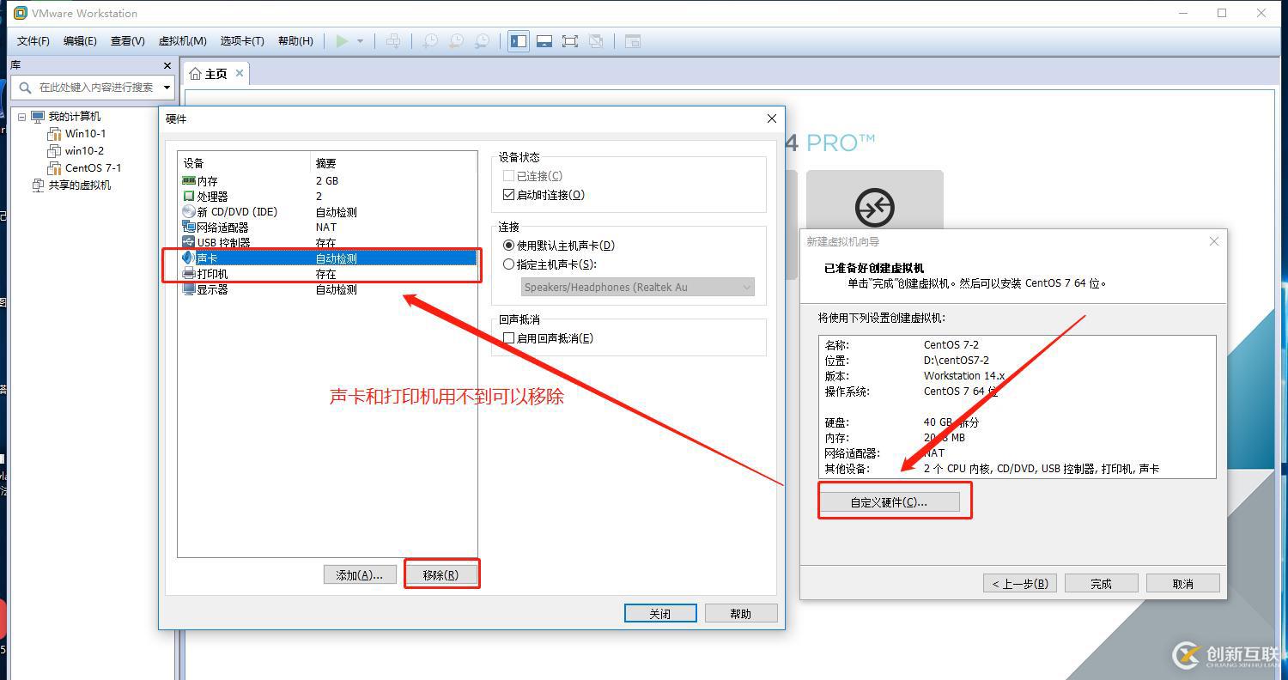
Task: Click the send Ctrl+Alt+Del toolbar icon
Action: 393,41
